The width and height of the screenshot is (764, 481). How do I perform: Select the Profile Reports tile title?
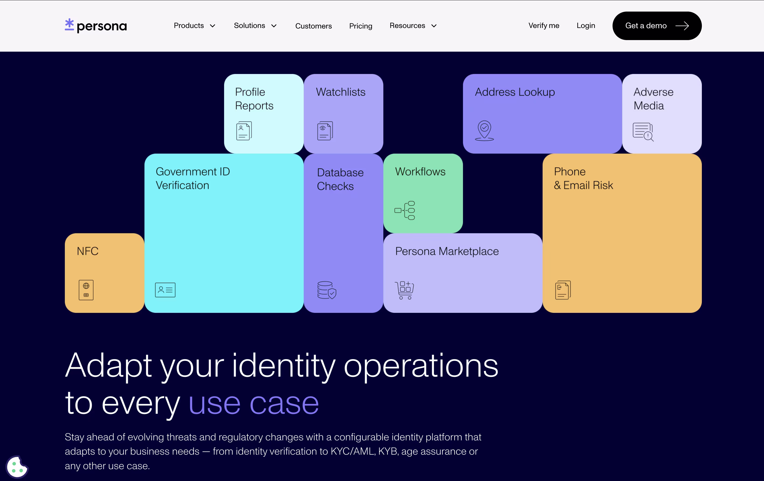pos(254,99)
